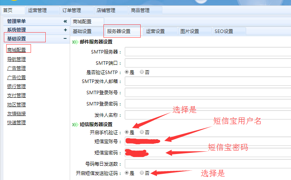
Task: Select 是 for 开启手机验证
Action: (127, 132)
